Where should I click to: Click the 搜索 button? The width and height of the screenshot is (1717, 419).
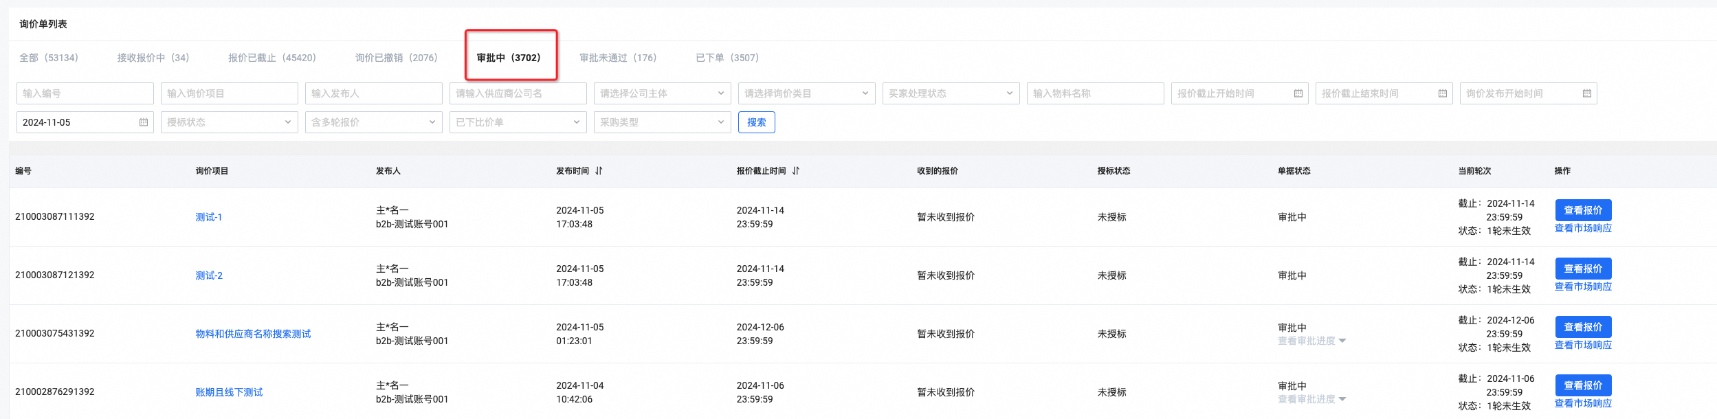click(x=756, y=122)
